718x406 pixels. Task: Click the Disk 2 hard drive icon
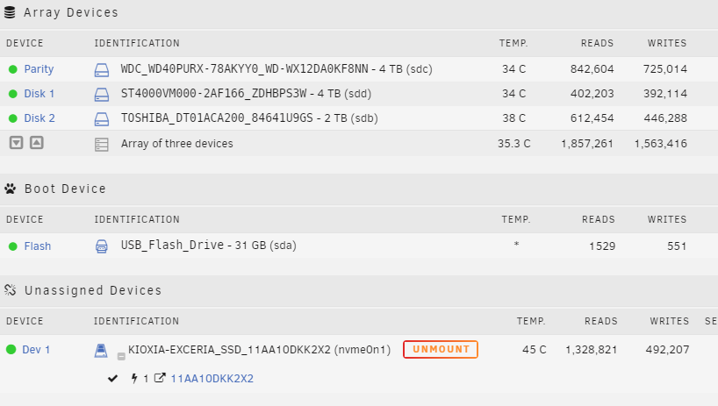point(101,118)
